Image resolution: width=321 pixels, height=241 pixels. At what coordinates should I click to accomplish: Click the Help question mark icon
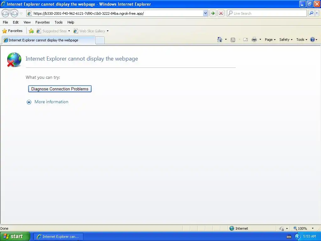point(313,40)
